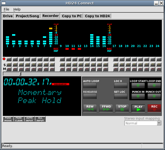
Task: Open the Help menu
Action: (x=17, y=9)
